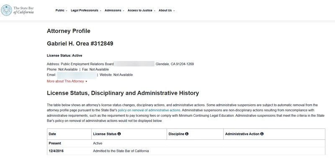This screenshot has height=162, width=335.
Task: Open the Public menu
Action: tap(61, 10)
